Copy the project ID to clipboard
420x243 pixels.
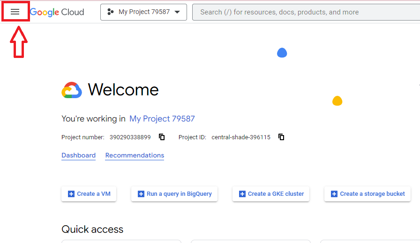[x=281, y=137]
